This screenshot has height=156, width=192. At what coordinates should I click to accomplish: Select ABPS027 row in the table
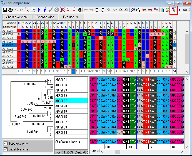8,45
